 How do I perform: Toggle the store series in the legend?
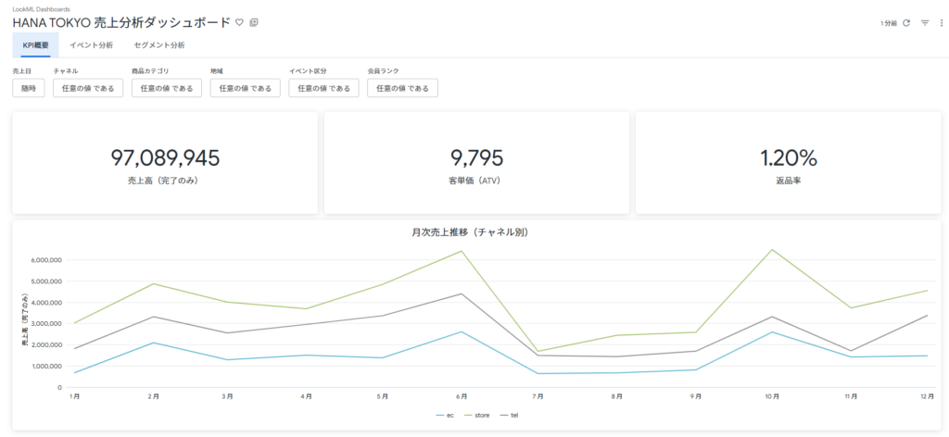coord(479,415)
